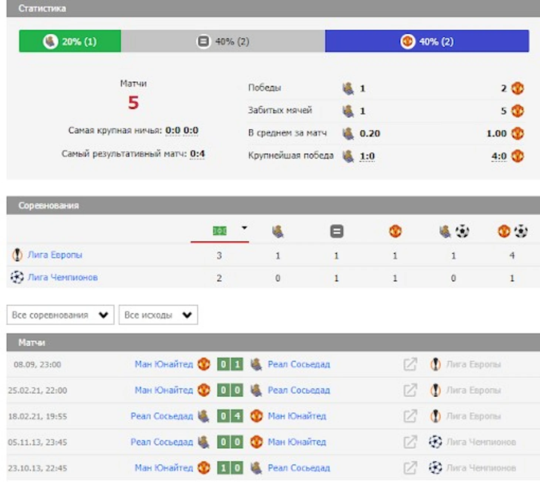Screen dimensions: 540x482
Task: Click the Матчи section header above match list
Action: click(x=273, y=342)
